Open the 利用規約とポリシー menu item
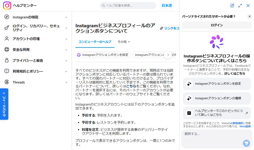Viewport: 254px width, 150px height. click(36, 71)
